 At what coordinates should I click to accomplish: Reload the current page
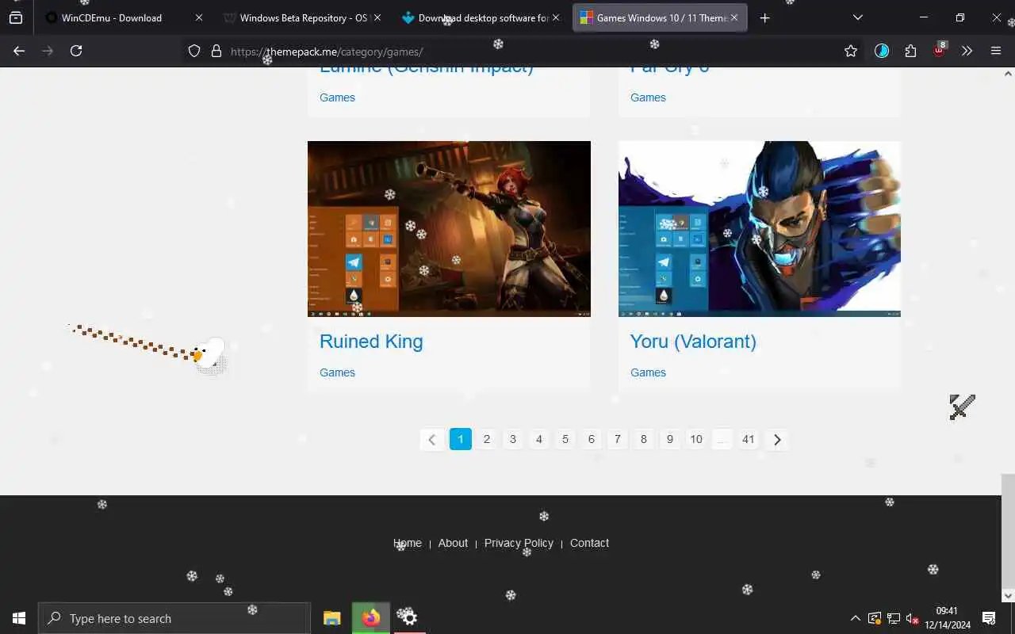76,51
